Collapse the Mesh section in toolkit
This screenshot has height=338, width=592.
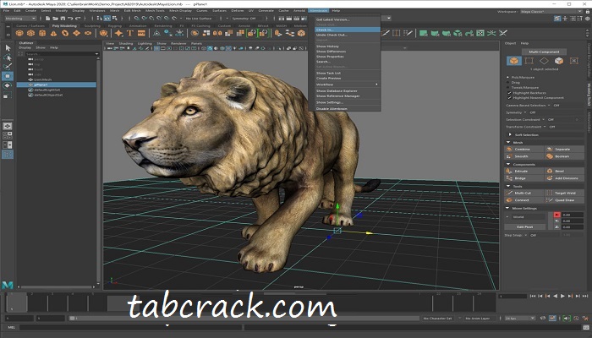pyautogui.click(x=508, y=142)
